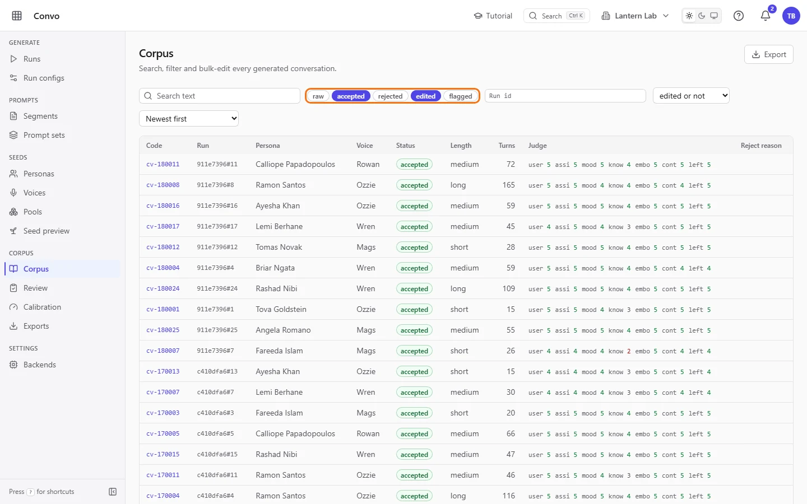Screen dimensions: 807x504
Task: Open notifications bell icon
Action: point(766,16)
